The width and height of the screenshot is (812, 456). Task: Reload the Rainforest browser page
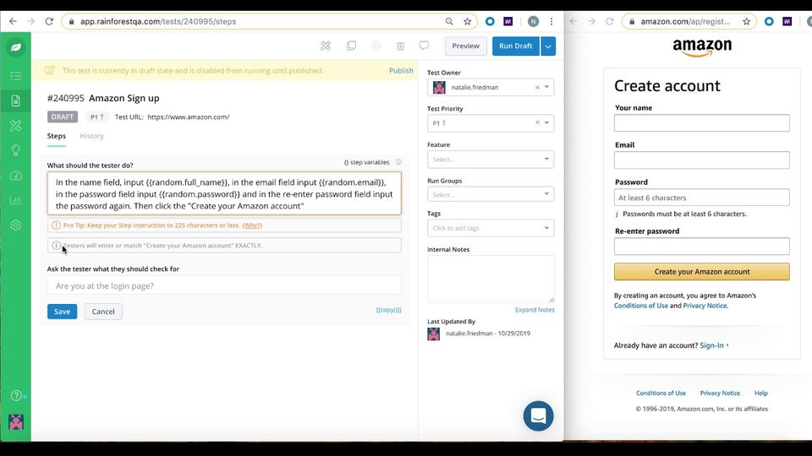click(49, 21)
